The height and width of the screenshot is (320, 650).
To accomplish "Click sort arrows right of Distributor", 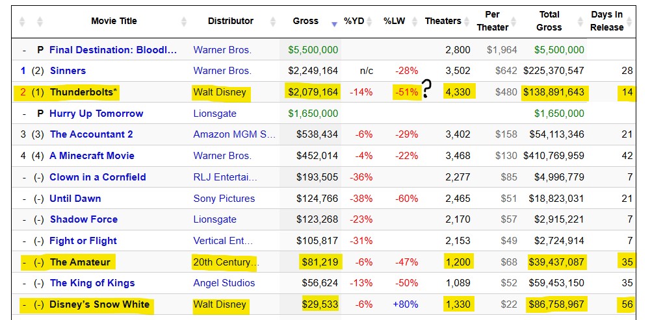I will point(273,21).
